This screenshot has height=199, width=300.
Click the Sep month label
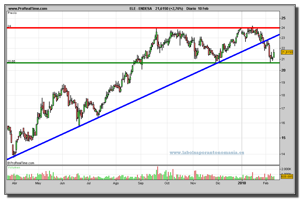141,183
